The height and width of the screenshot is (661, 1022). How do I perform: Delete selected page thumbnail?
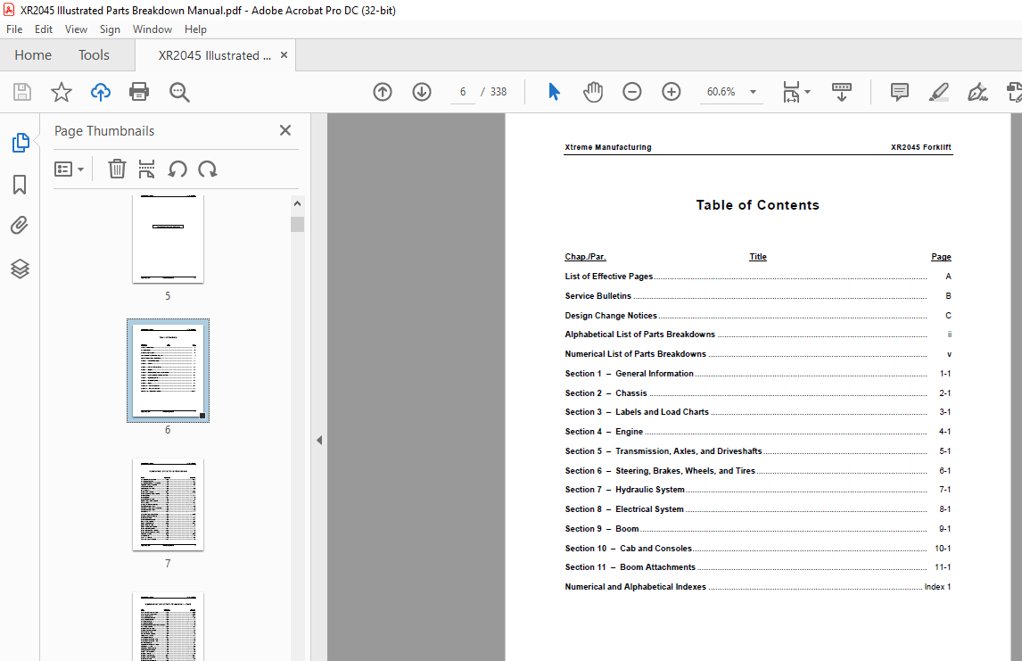[117, 169]
